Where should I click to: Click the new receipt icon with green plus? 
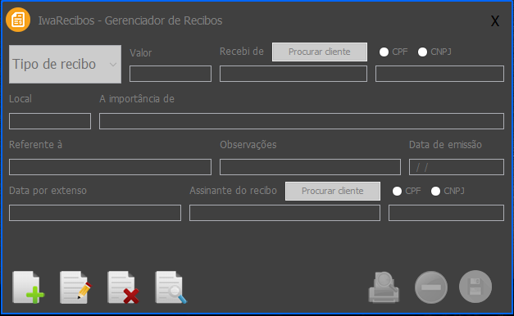(28, 287)
